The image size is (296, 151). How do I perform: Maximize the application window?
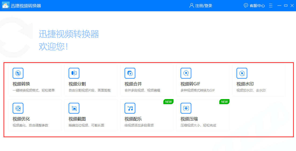286,5
